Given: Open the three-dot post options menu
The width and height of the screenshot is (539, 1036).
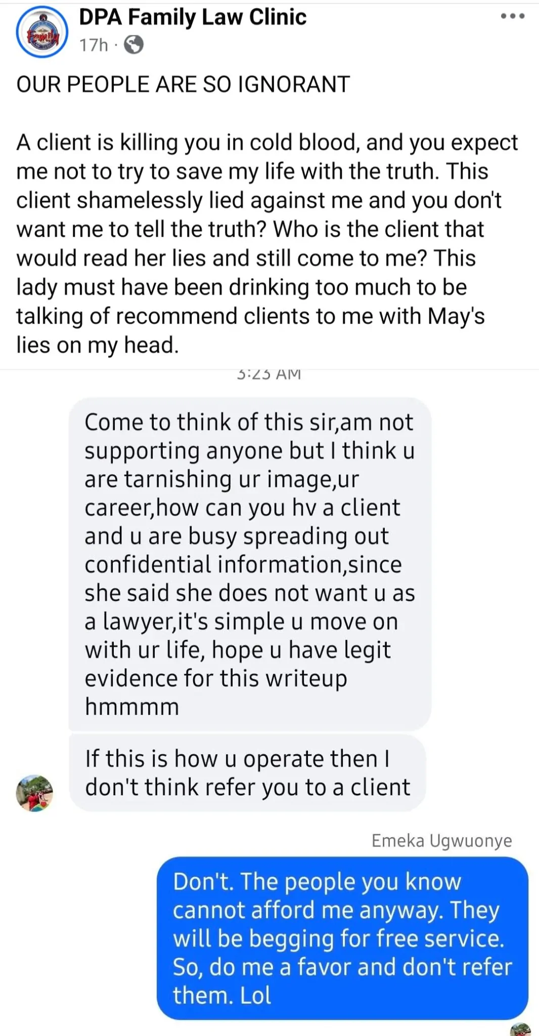Looking at the screenshot, I should click(512, 16).
